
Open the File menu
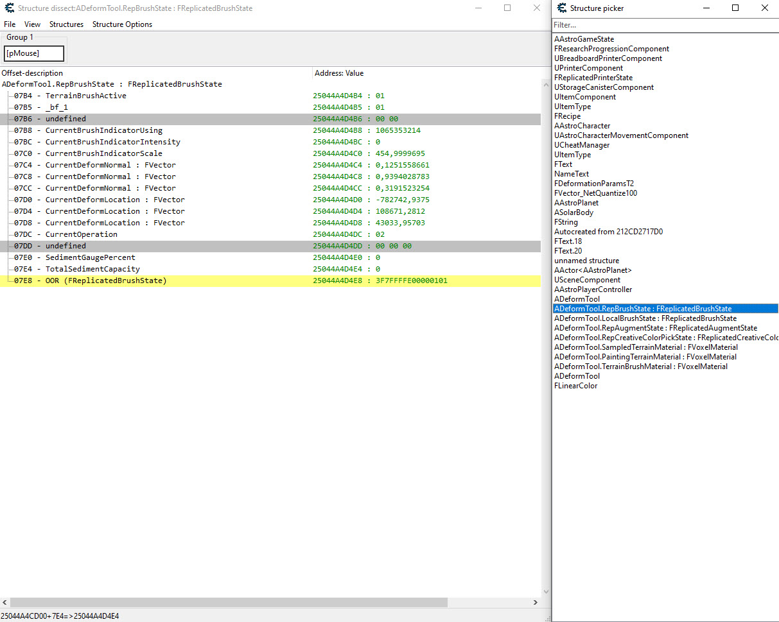[10, 24]
